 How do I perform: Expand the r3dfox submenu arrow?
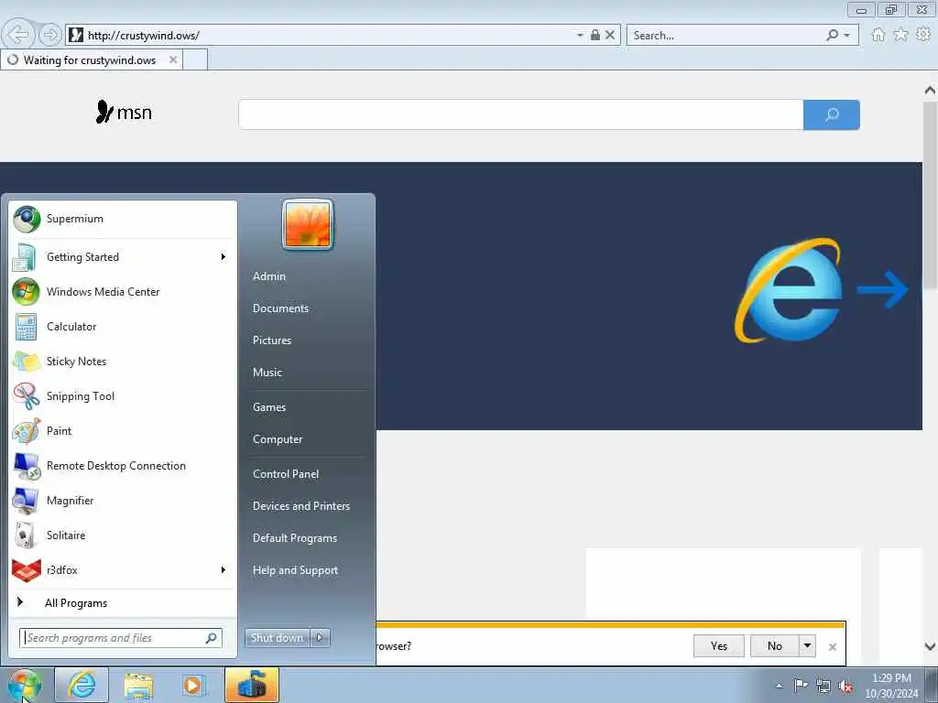point(224,570)
